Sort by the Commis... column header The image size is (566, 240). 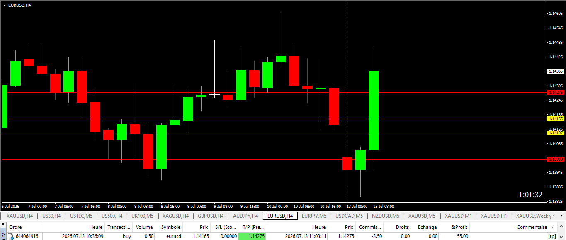369,227
